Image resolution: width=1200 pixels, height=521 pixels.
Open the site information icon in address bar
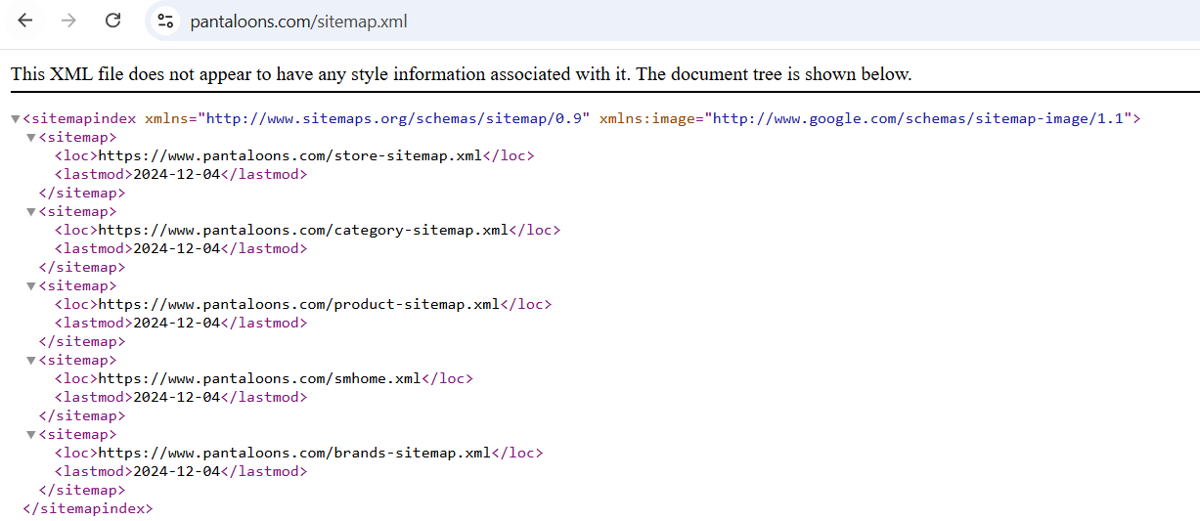pyautogui.click(x=165, y=22)
